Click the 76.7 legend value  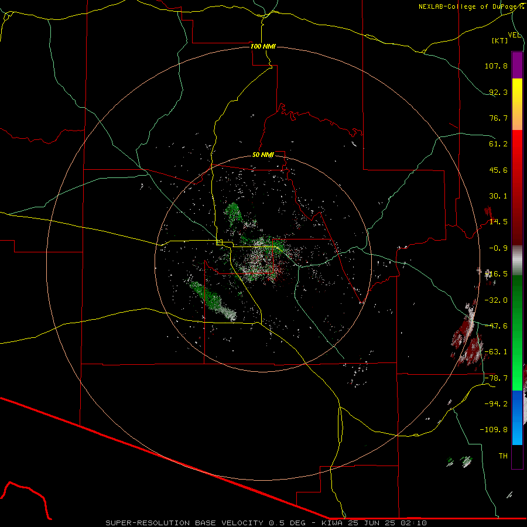point(498,118)
